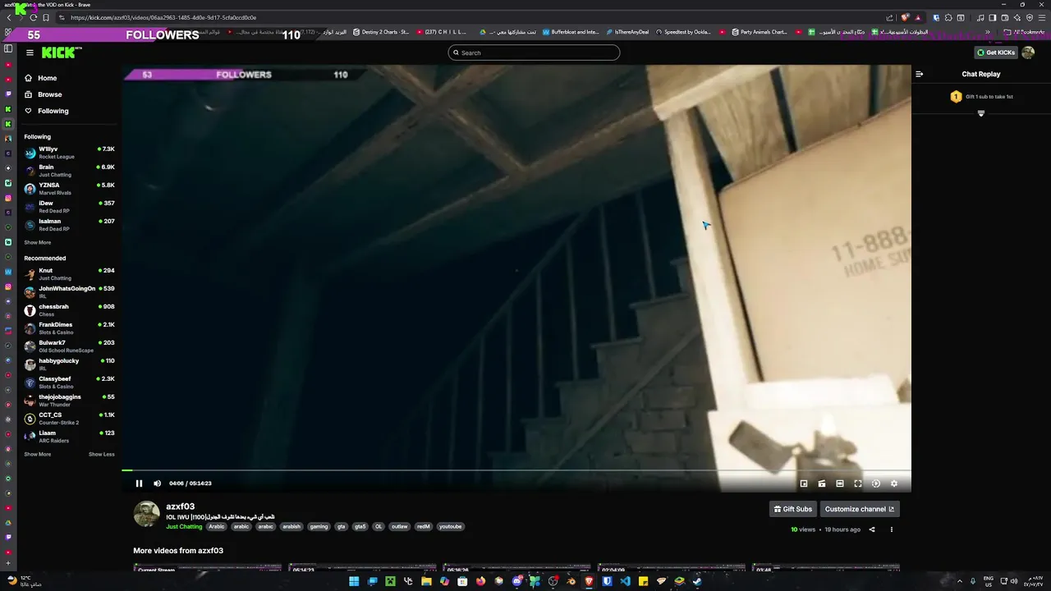Open Following in sidebar
The width and height of the screenshot is (1051, 591).
pos(46,111)
